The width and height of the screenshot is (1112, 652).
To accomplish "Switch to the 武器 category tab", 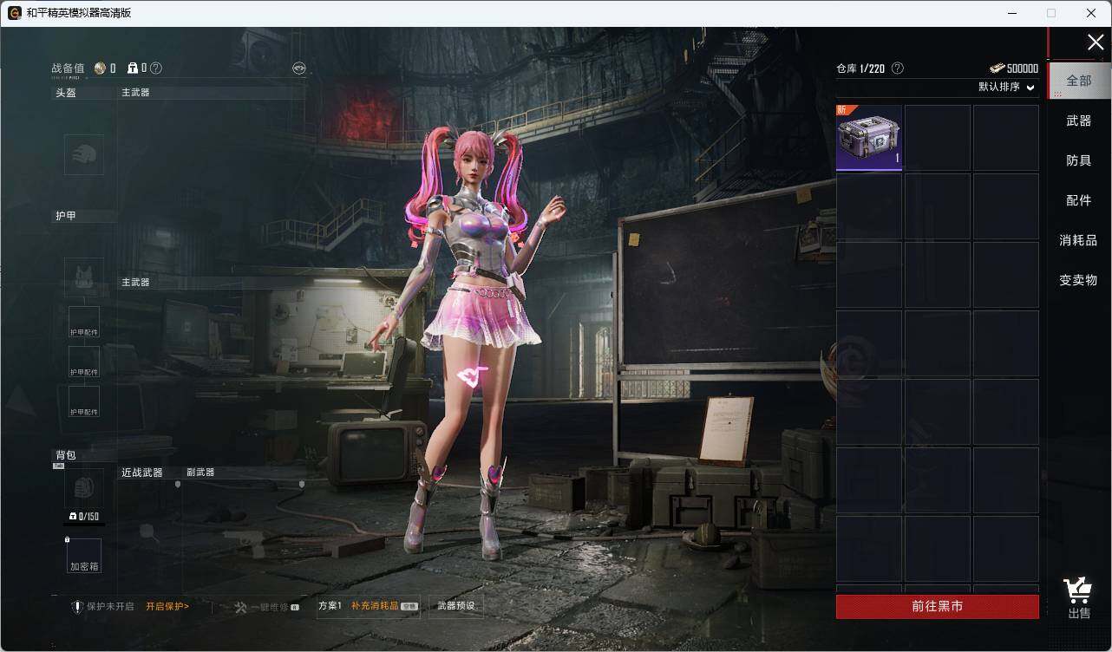I will [1079, 121].
